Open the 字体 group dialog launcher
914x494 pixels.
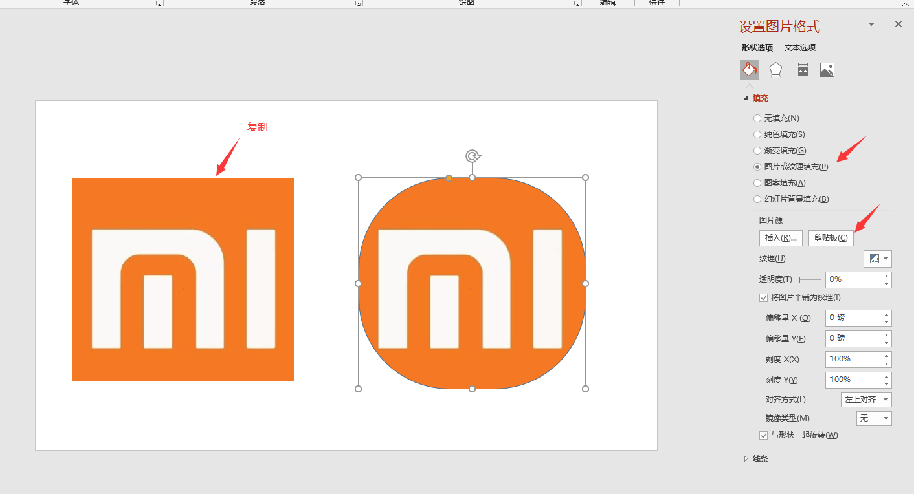159,3
